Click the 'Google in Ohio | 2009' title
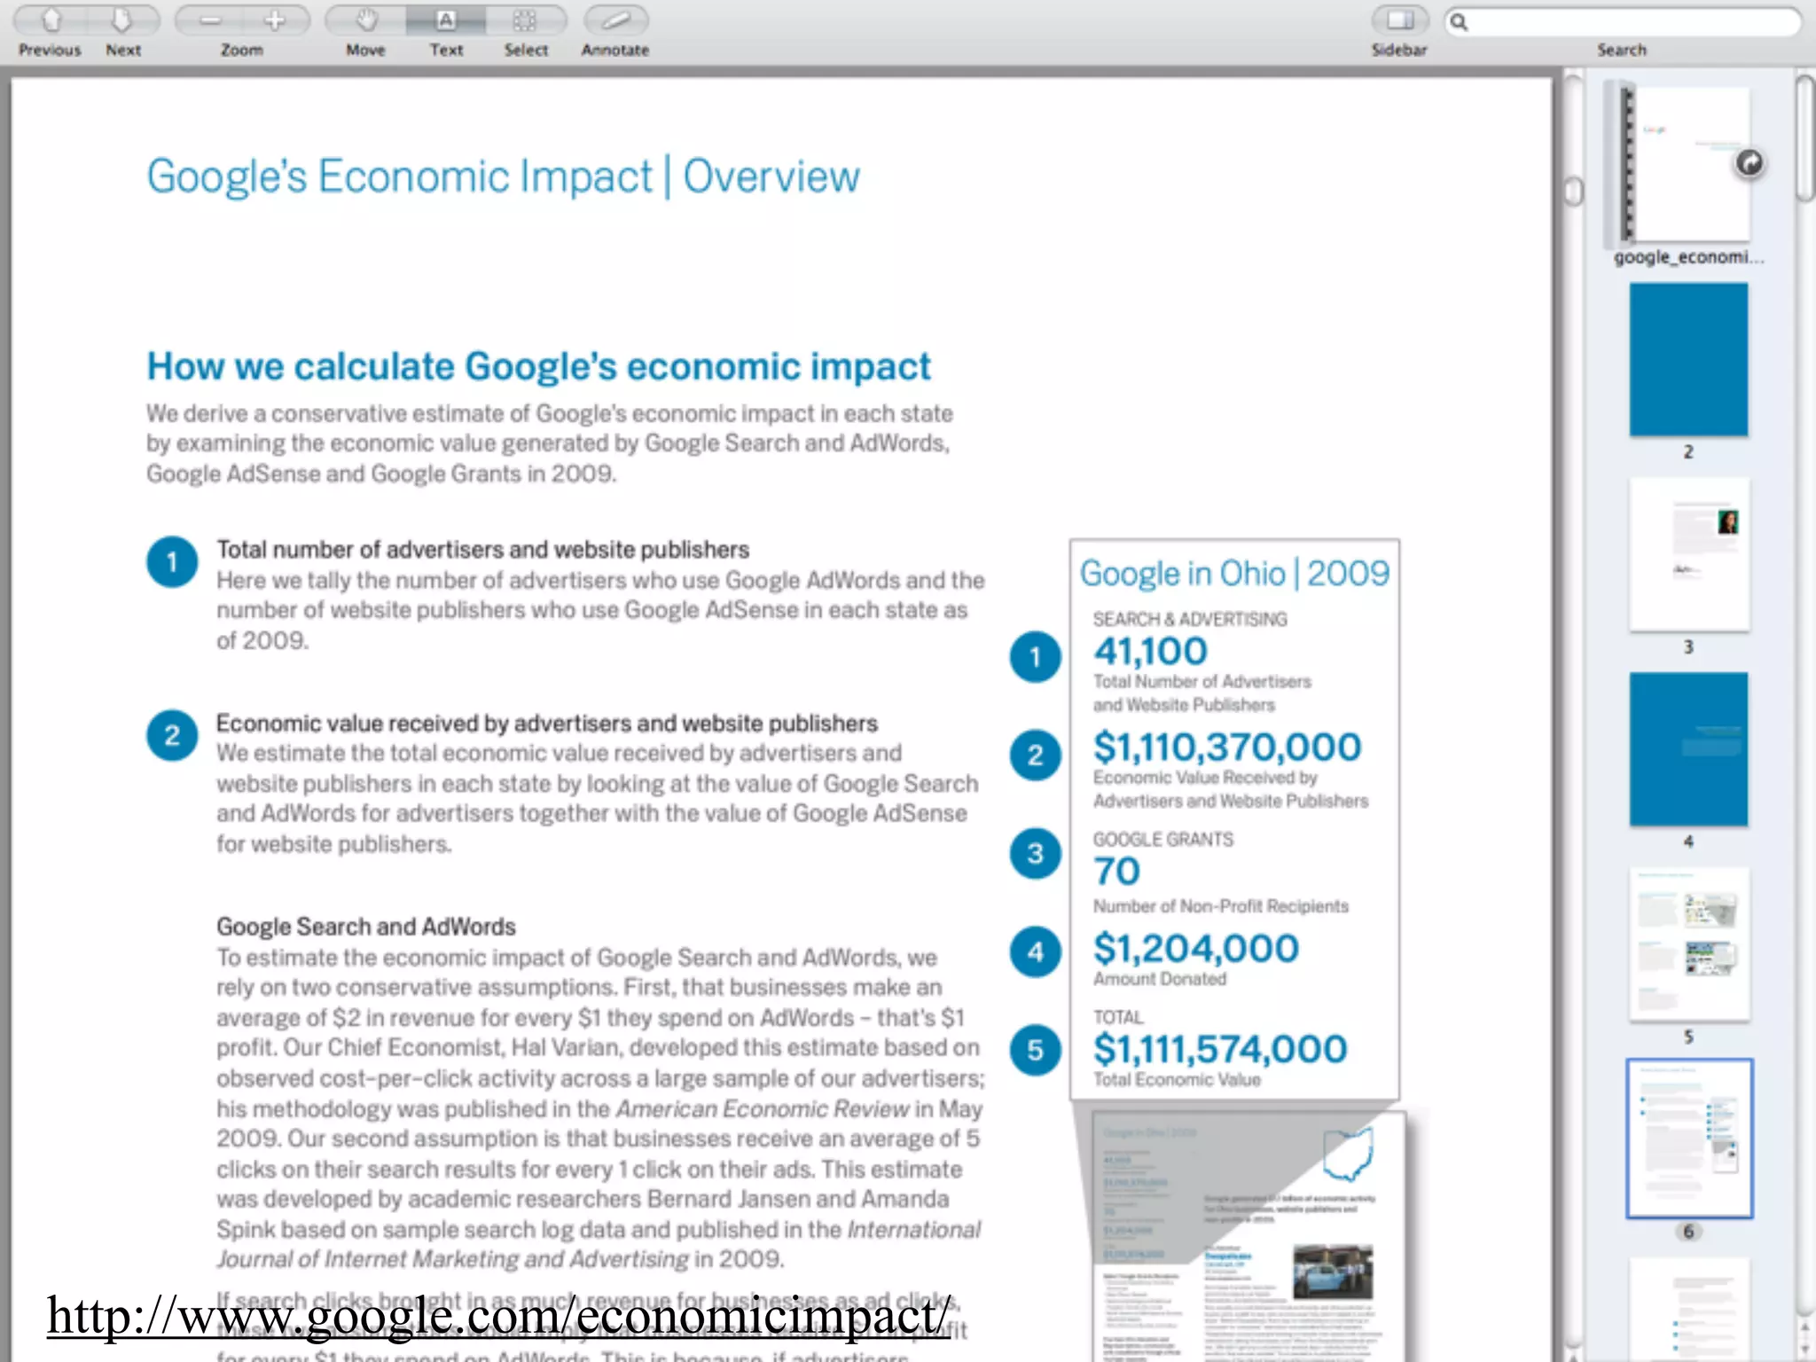Viewport: 1816px width, 1362px height. pyautogui.click(x=1234, y=574)
